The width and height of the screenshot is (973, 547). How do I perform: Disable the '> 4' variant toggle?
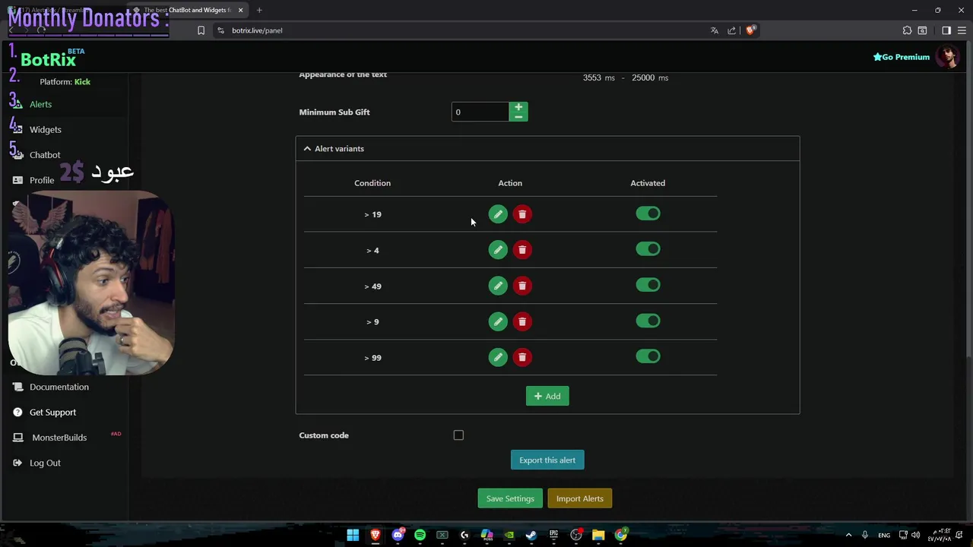(648, 249)
